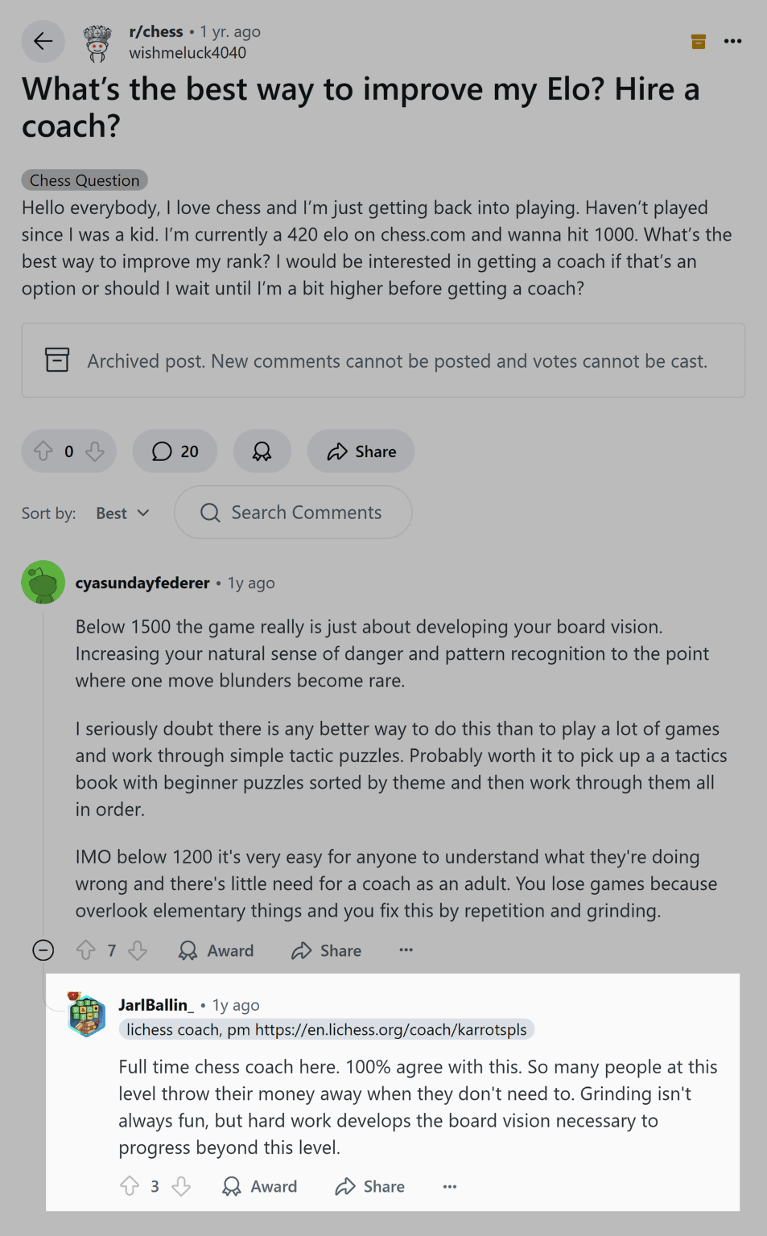The image size is (767, 1236).
Task: Select the Chess Question flair tag
Action: (x=84, y=179)
